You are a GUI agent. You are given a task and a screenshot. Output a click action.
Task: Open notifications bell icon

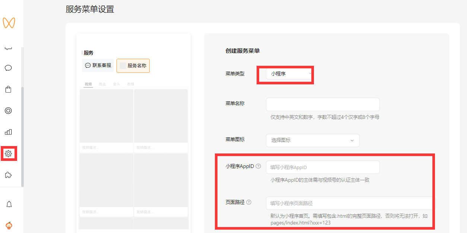pyautogui.click(x=9, y=204)
